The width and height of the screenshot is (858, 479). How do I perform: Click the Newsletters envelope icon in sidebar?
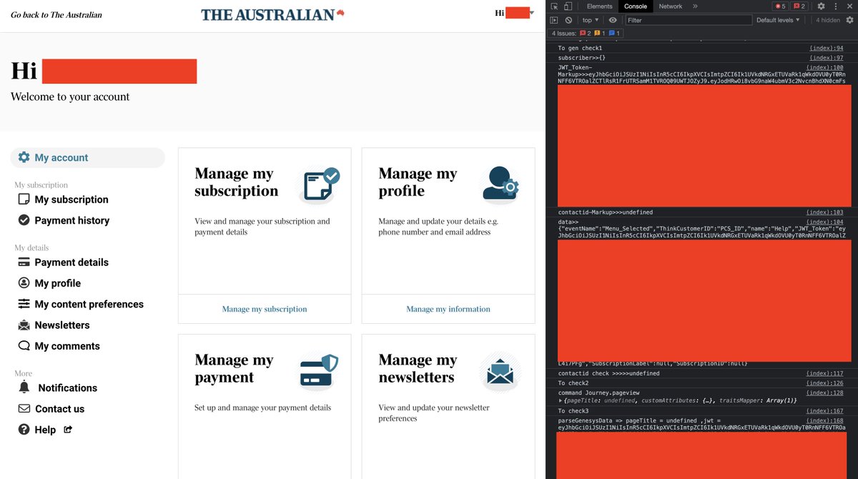pyautogui.click(x=24, y=325)
